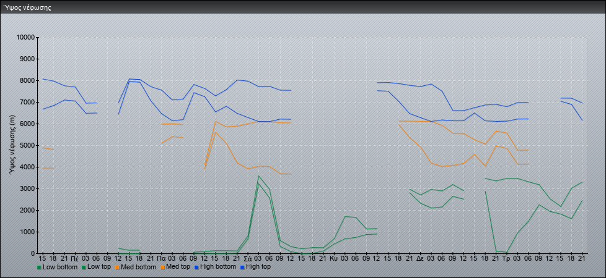Viewport: 606px width, 278px height.
Task: Select the "Δε" day label on x-axis
Action: pyautogui.click(x=421, y=258)
